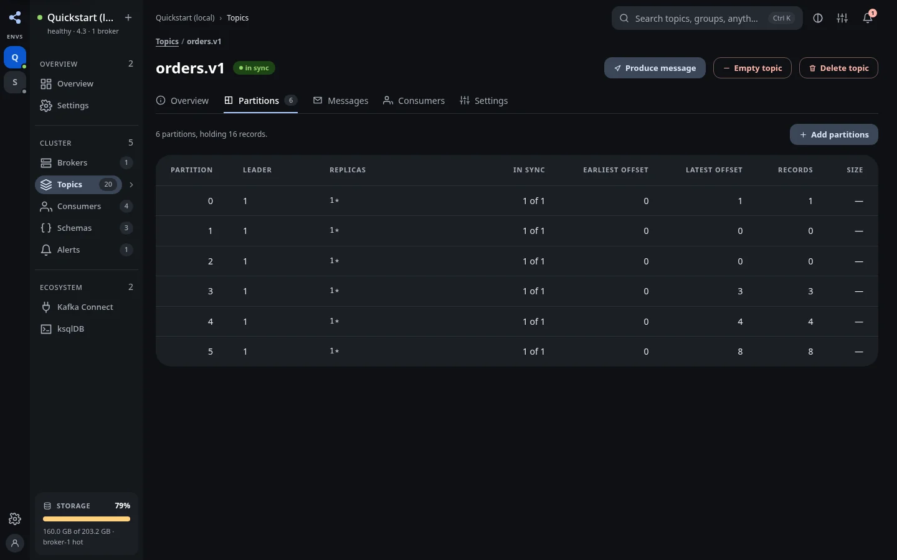
Task: Switch to the topic Consumers tab
Action: [x=414, y=101]
